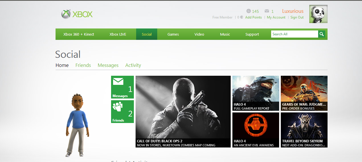Open the Video menu
Screen dimensions: 362x162
coord(199,34)
